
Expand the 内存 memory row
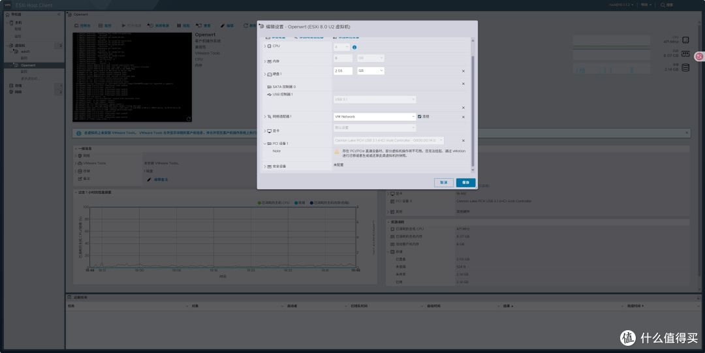point(265,61)
